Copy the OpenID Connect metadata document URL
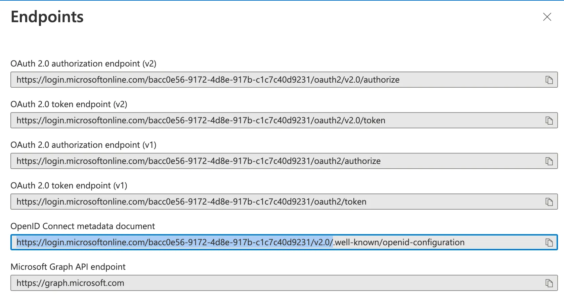564x301 pixels. [549, 243]
